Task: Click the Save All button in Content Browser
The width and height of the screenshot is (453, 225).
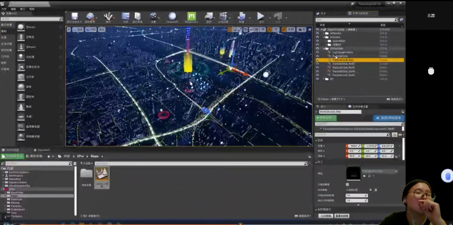Action: pos(34,156)
